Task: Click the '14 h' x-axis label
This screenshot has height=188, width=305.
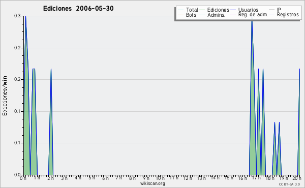Action: [215, 178]
